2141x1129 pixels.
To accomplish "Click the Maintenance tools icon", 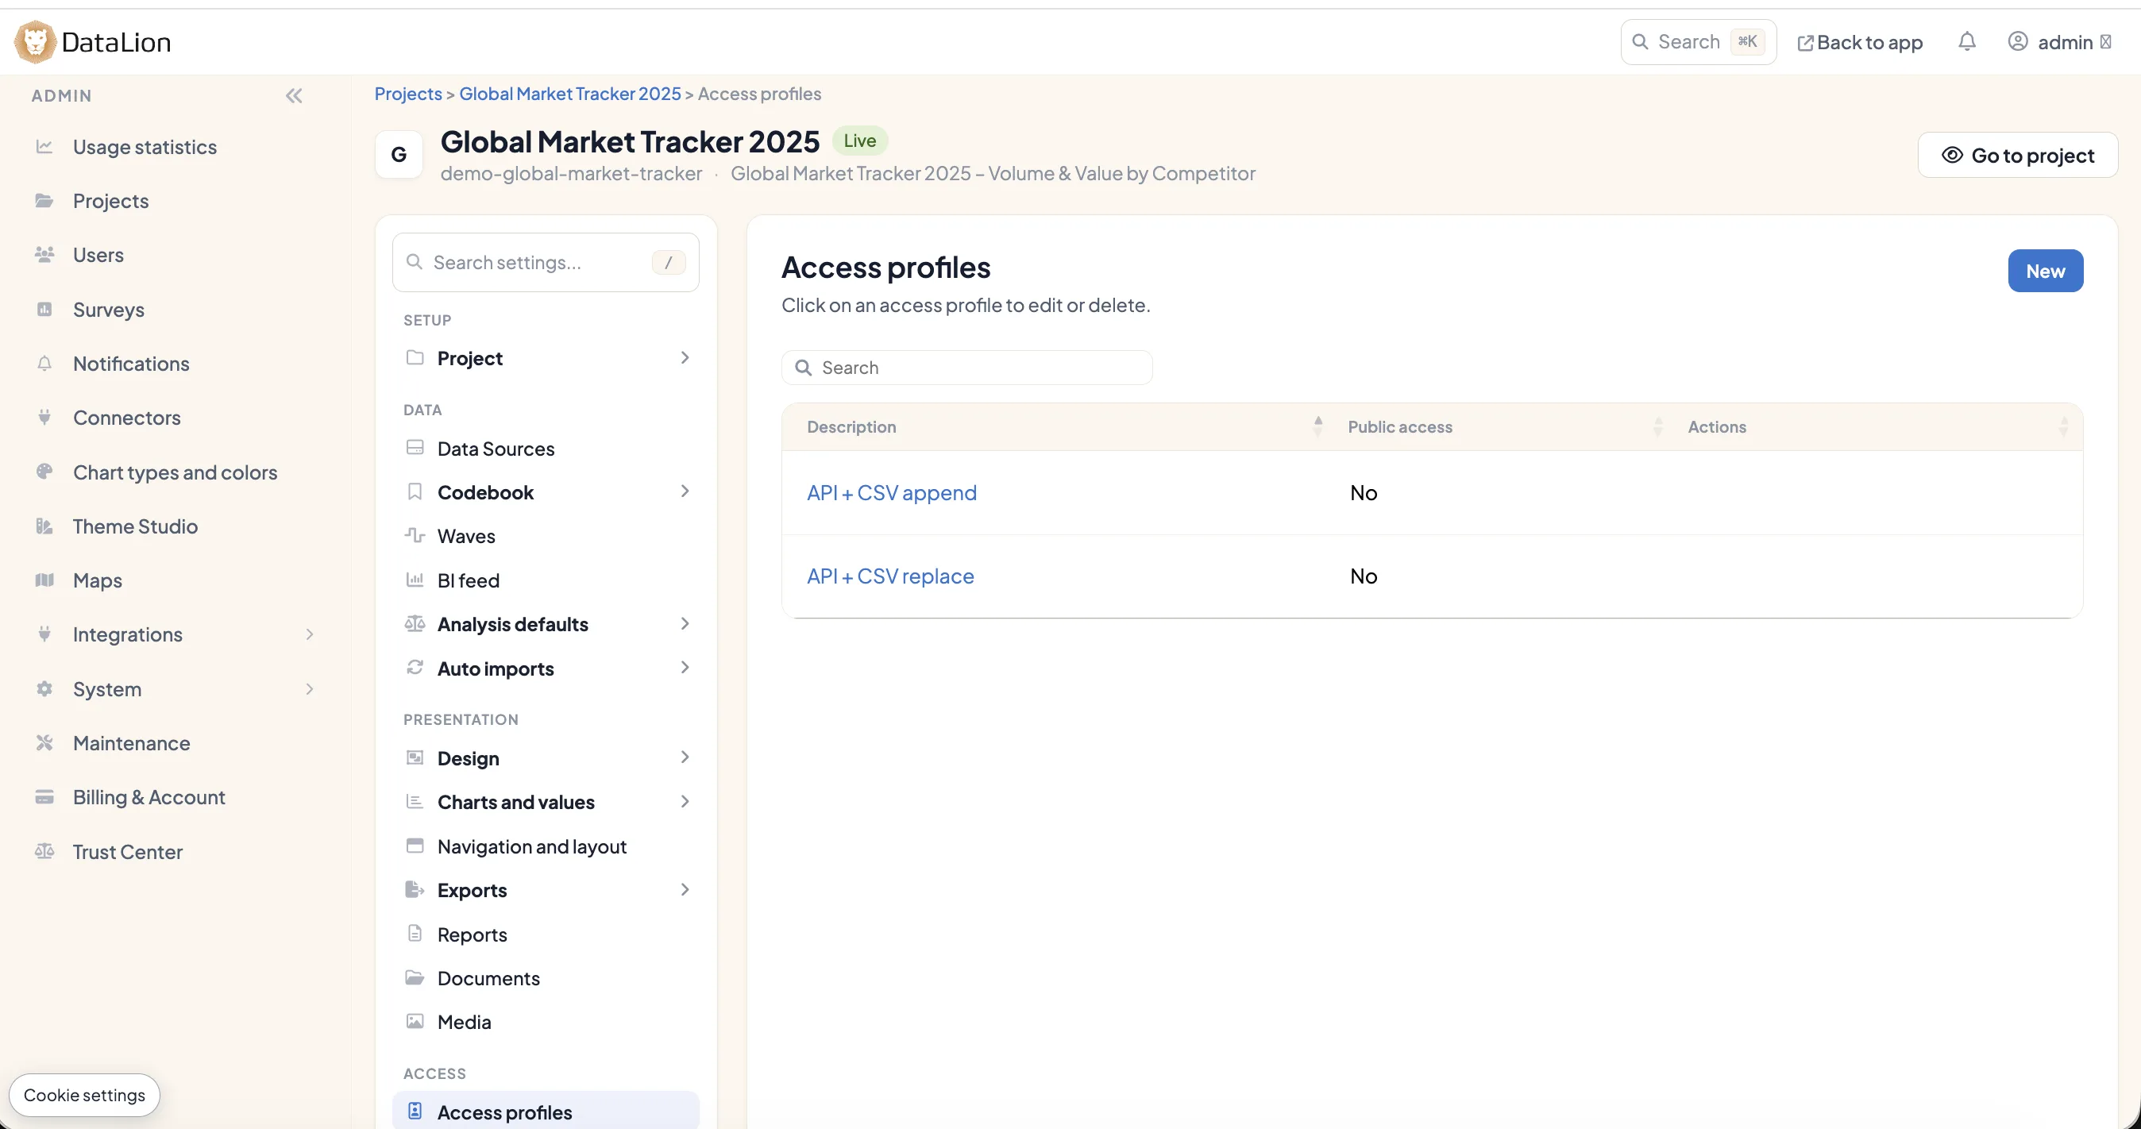I will point(44,742).
